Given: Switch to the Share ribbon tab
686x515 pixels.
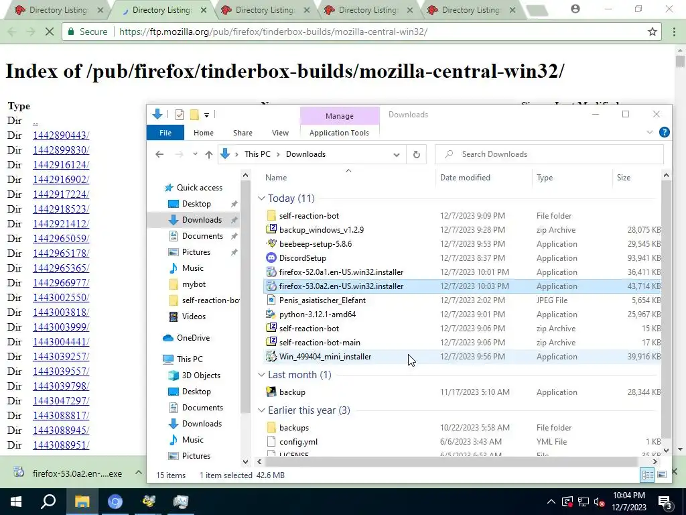Looking at the screenshot, I should (x=243, y=133).
